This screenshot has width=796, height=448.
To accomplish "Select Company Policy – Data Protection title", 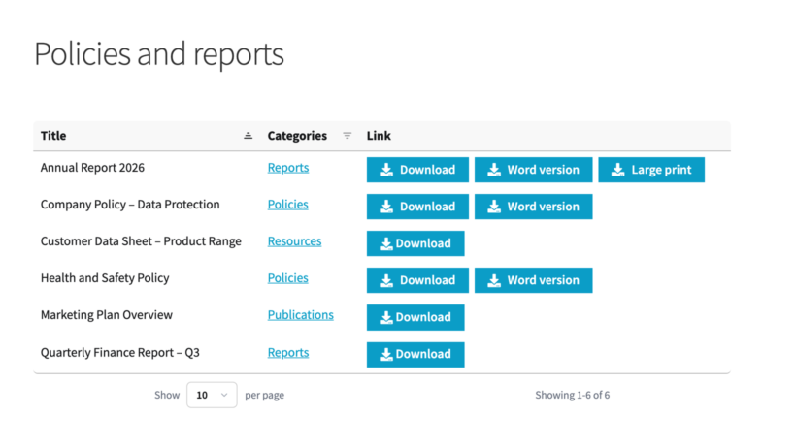I will pyautogui.click(x=130, y=205).
